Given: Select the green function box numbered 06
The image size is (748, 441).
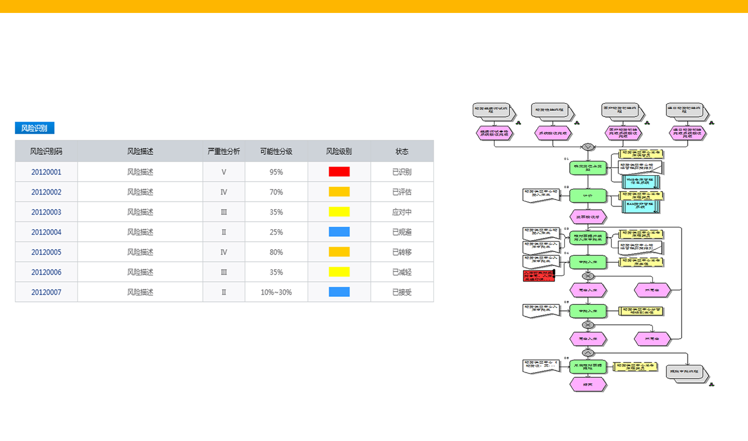Looking at the screenshot, I should 588,367.
